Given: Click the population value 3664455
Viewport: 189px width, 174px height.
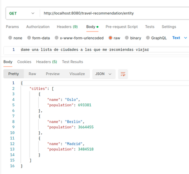Looking at the screenshot, I should [x=86, y=127].
